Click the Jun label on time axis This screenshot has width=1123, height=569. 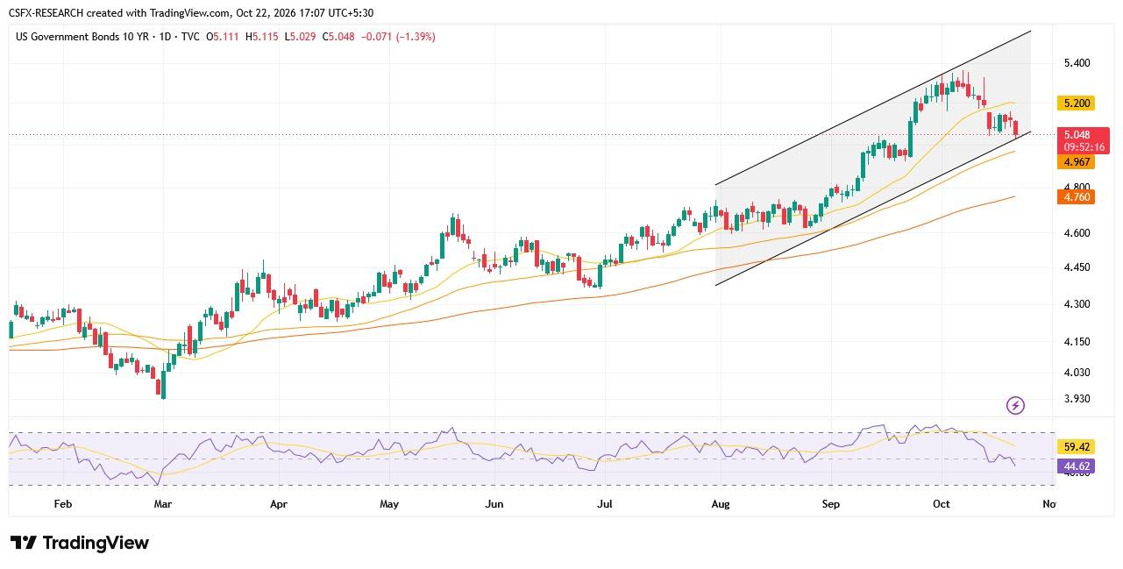tap(494, 504)
